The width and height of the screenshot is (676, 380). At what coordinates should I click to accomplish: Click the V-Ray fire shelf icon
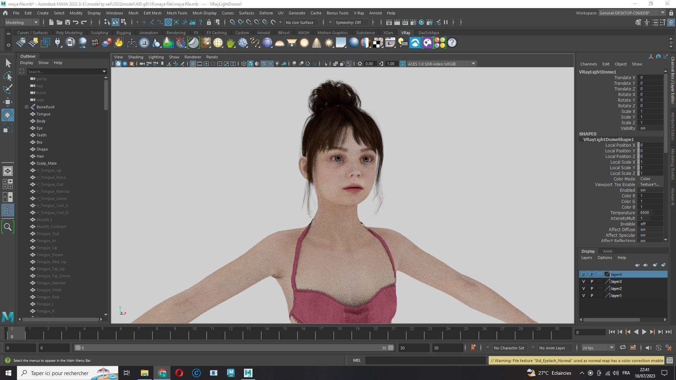[x=119, y=43]
